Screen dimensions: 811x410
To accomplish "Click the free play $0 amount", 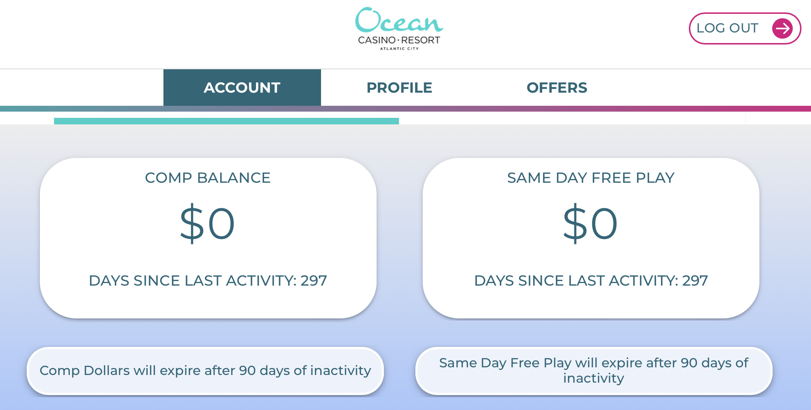I will 591,223.
